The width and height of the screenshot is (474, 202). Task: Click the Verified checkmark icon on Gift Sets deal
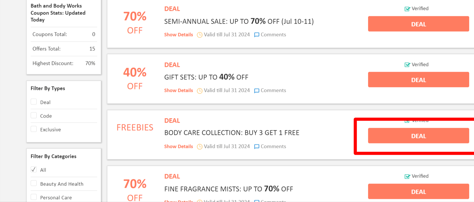[x=407, y=65]
